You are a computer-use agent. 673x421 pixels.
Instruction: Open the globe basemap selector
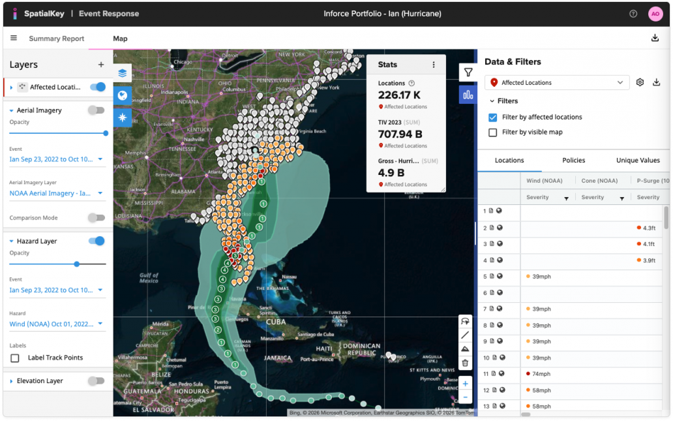point(123,95)
